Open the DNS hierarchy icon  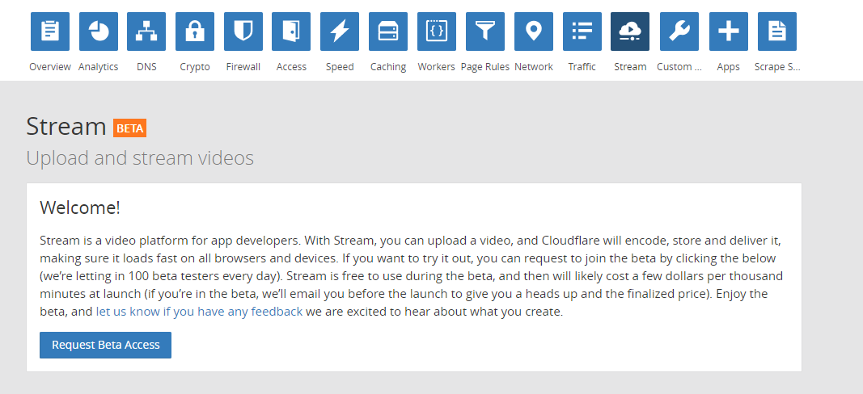tap(146, 31)
